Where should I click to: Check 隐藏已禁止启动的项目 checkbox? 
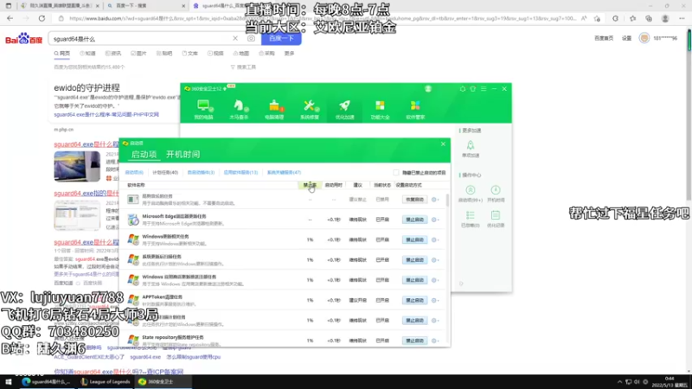tap(396, 172)
